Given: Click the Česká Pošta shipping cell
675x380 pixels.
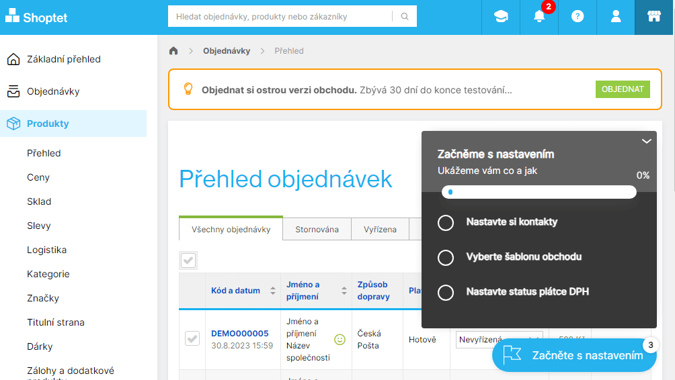Looking at the screenshot, I should tap(369, 339).
